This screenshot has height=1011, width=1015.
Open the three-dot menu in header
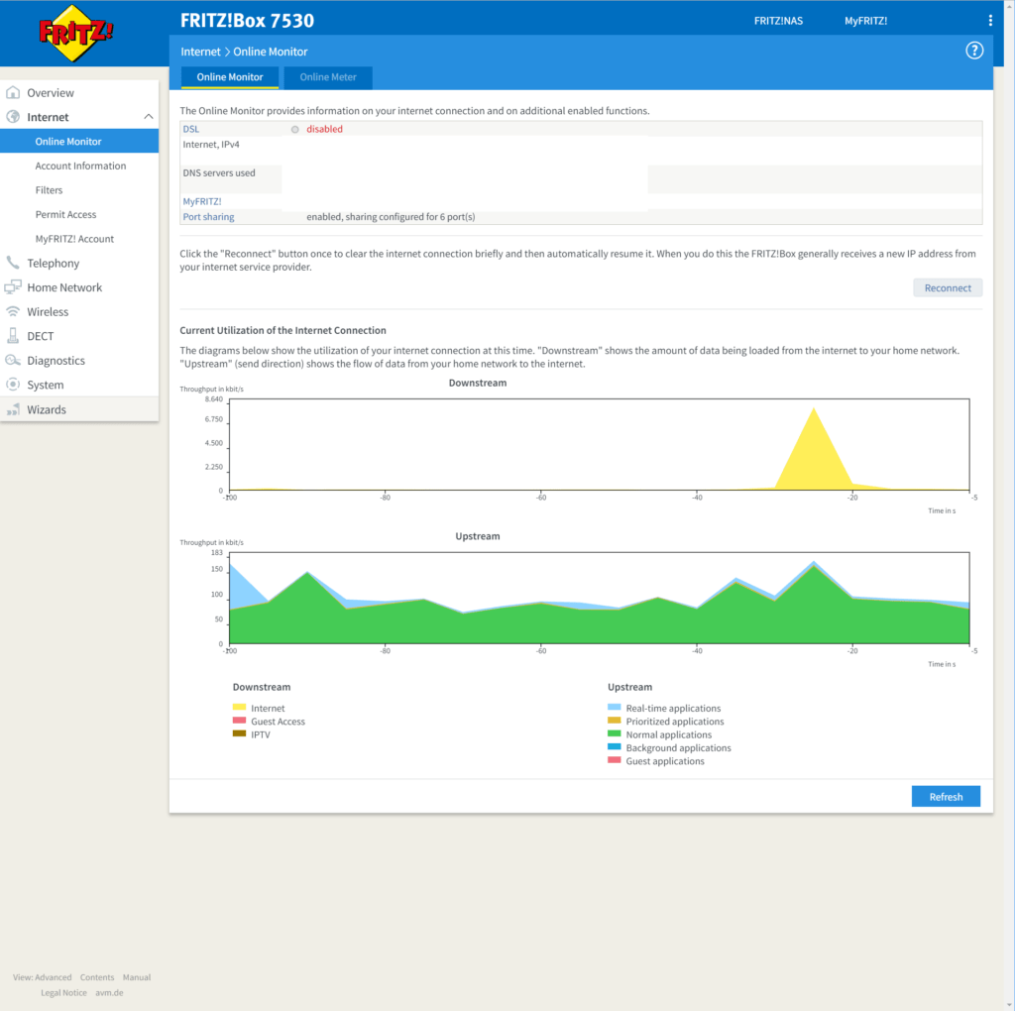[990, 21]
